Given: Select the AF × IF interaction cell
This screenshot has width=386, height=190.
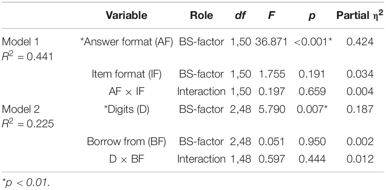Looking at the screenshot, I should coord(127,92).
